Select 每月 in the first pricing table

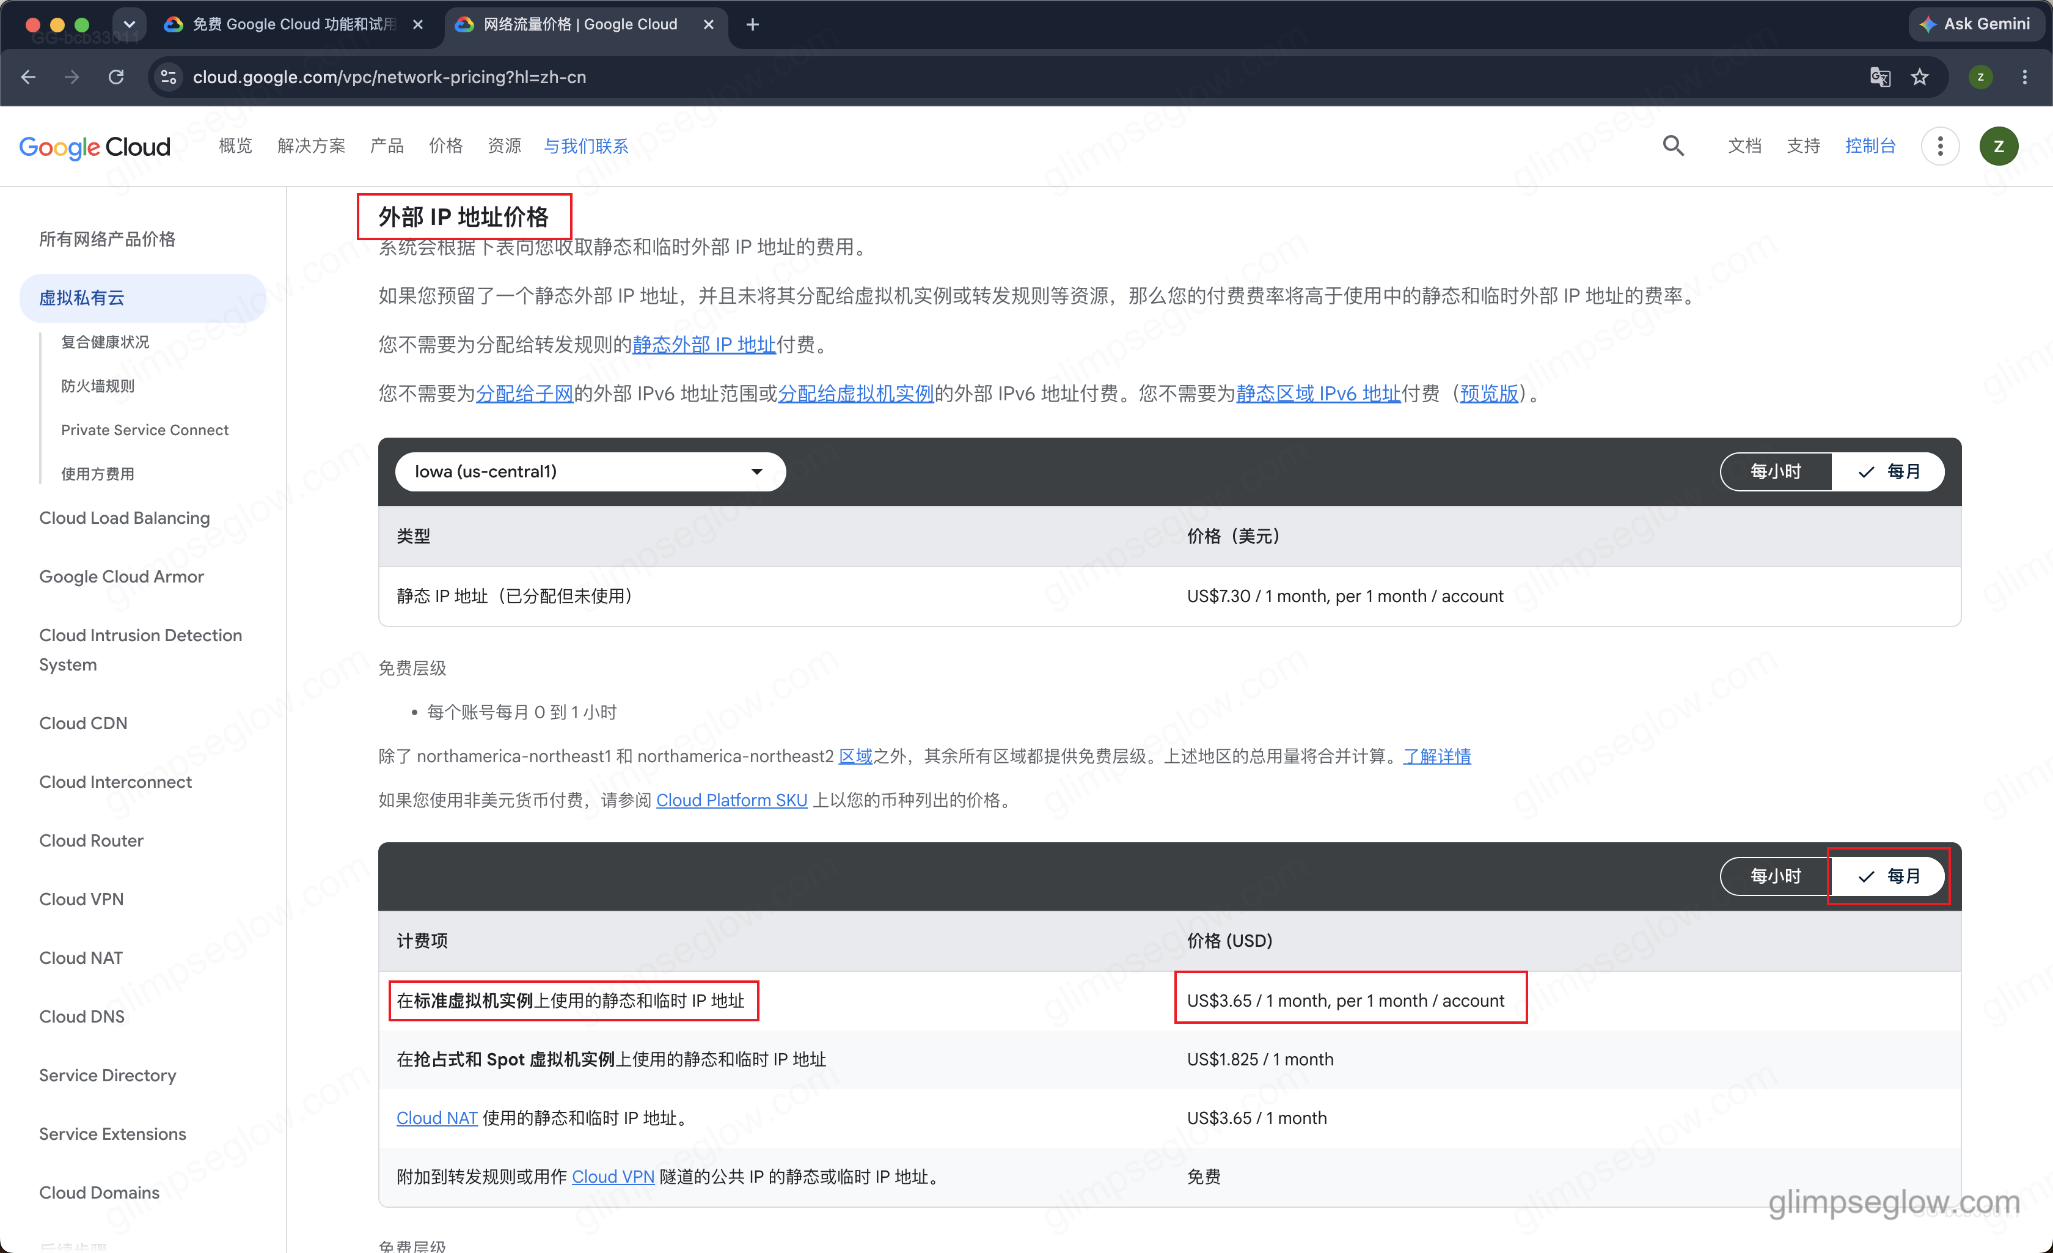pos(1888,472)
